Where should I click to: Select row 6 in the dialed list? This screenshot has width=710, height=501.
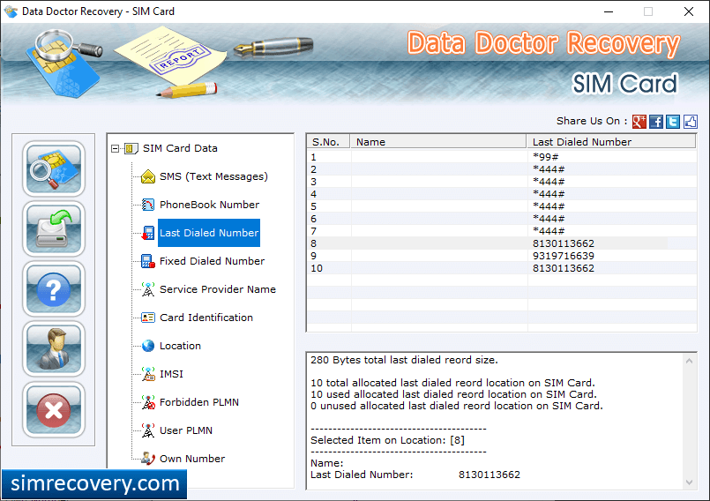coord(502,219)
